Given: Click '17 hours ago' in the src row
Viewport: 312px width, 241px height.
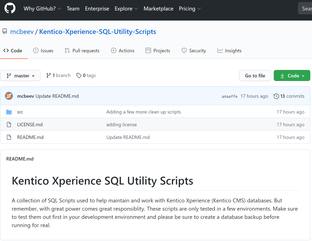Looking at the screenshot, I should 290,112.
